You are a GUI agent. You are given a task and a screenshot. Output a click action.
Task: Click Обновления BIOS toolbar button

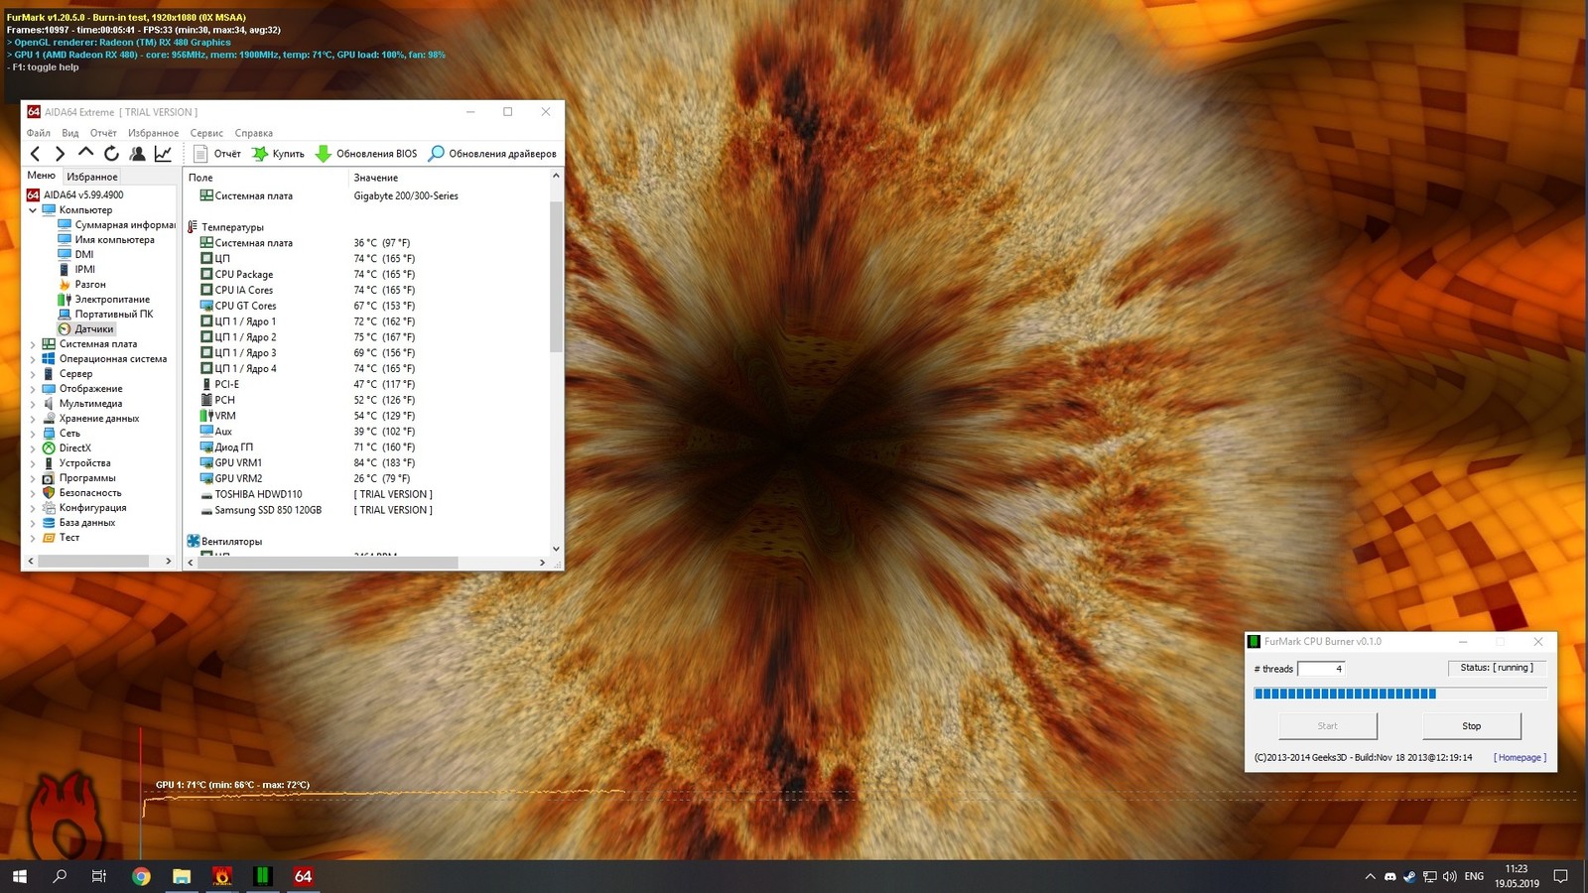[366, 154]
